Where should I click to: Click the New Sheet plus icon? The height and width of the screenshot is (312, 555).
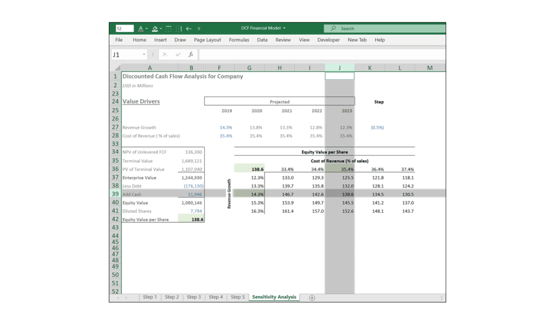coord(311,297)
